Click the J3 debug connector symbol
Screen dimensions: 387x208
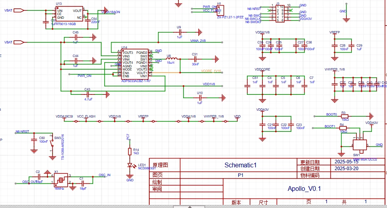[280, 14]
